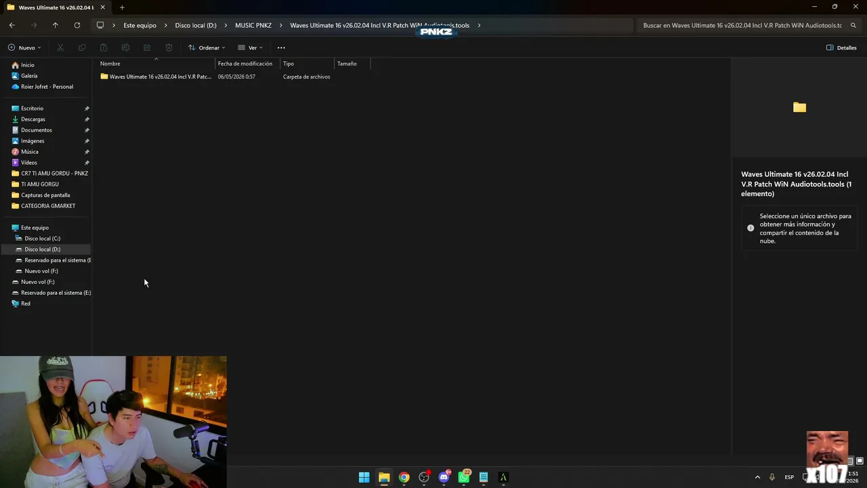Click the modified date 06/05/2026 0:57
The width and height of the screenshot is (867, 488).
pos(236,77)
